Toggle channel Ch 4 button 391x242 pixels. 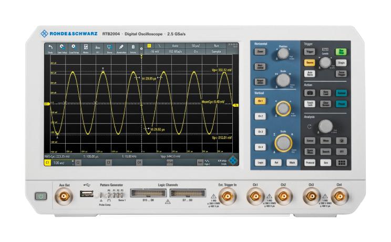pos(260,147)
